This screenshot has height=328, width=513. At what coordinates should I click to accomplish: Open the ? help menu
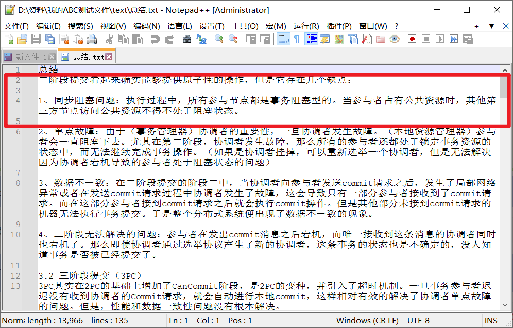[397, 26]
